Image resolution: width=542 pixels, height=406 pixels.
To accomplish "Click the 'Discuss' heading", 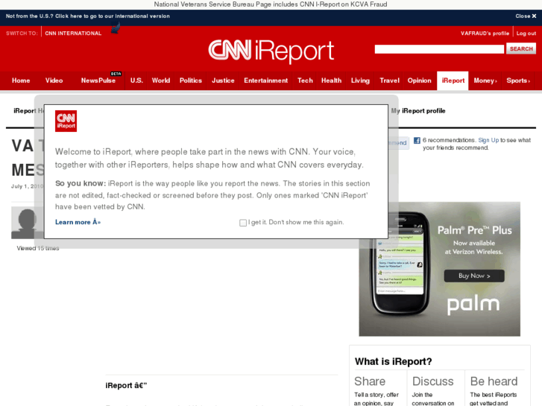I will pos(432,381).
